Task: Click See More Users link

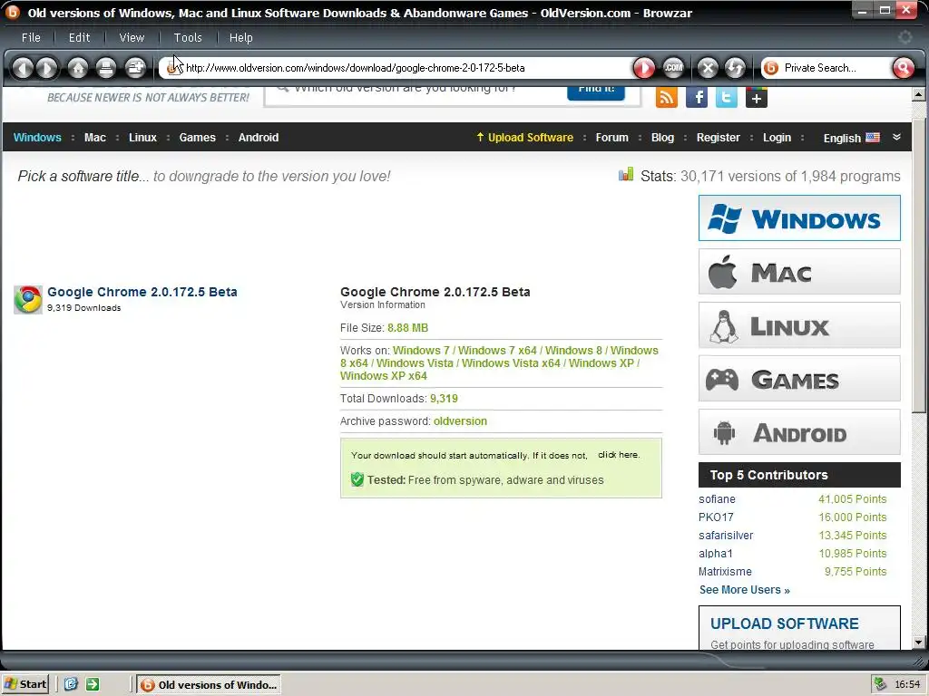Action: tap(745, 589)
